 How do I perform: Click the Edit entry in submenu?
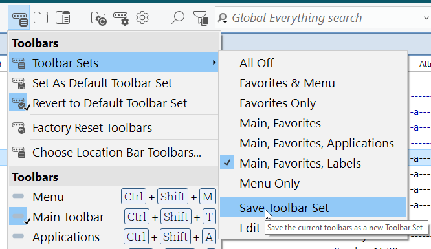(250, 228)
